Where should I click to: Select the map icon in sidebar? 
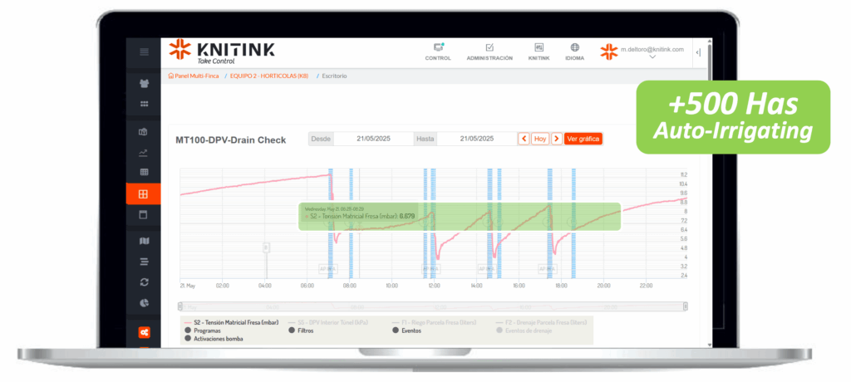pos(144,241)
